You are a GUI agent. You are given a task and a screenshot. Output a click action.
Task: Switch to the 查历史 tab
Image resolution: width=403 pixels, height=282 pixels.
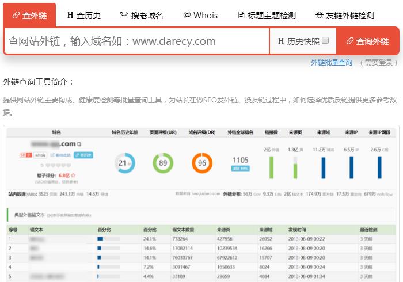pyautogui.click(x=83, y=15)
